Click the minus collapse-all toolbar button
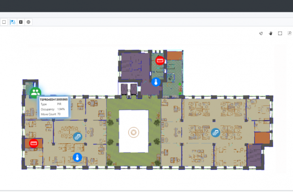The height and width of the screenshot is (192, 293). 28,22
